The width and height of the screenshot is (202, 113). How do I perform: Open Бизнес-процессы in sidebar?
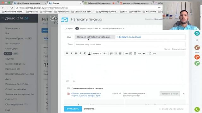pyautogui.click(x=15, y=64)
